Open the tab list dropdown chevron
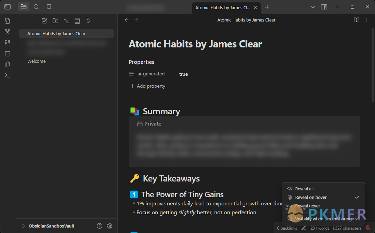 (313, 7)
